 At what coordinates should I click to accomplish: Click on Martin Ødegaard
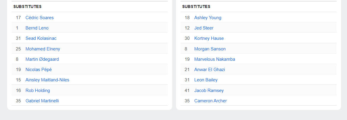(42, 59)
